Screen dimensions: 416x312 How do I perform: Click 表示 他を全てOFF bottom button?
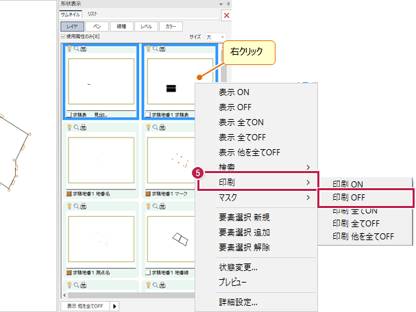[84, 305]
